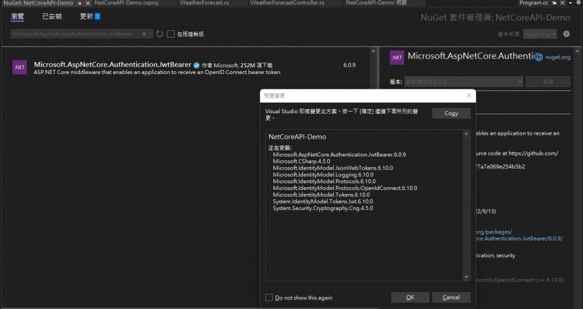Select Microsoft.CSharp.4.5.0 in the list
Screen dimensions: 583x309
[302, 162]
